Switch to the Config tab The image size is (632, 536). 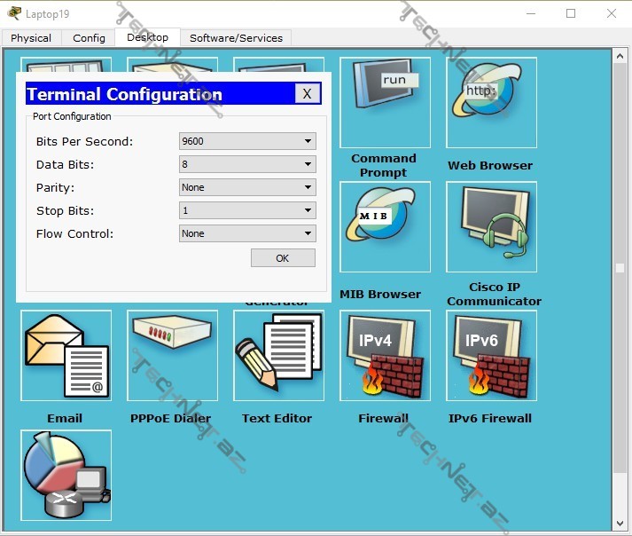tap(89, 38)
